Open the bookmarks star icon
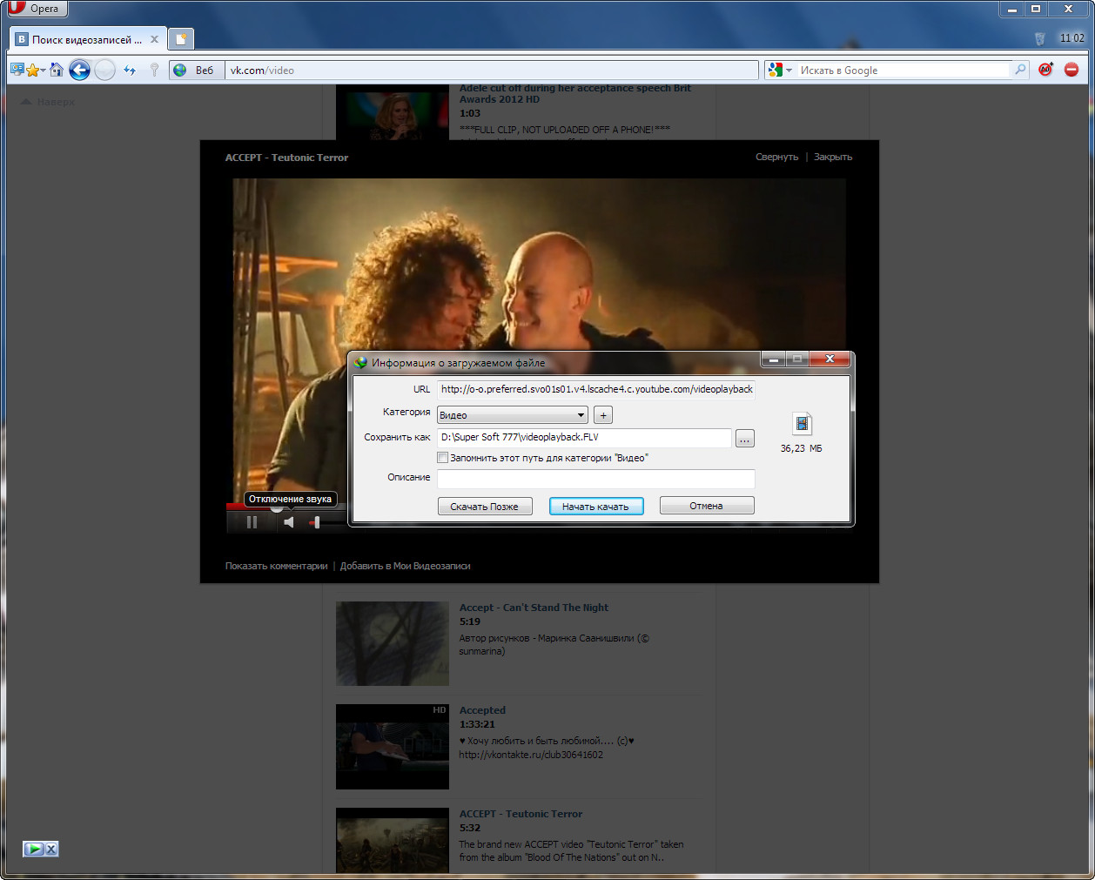Viewport: 1095px width, 880px height. point(33,70)
